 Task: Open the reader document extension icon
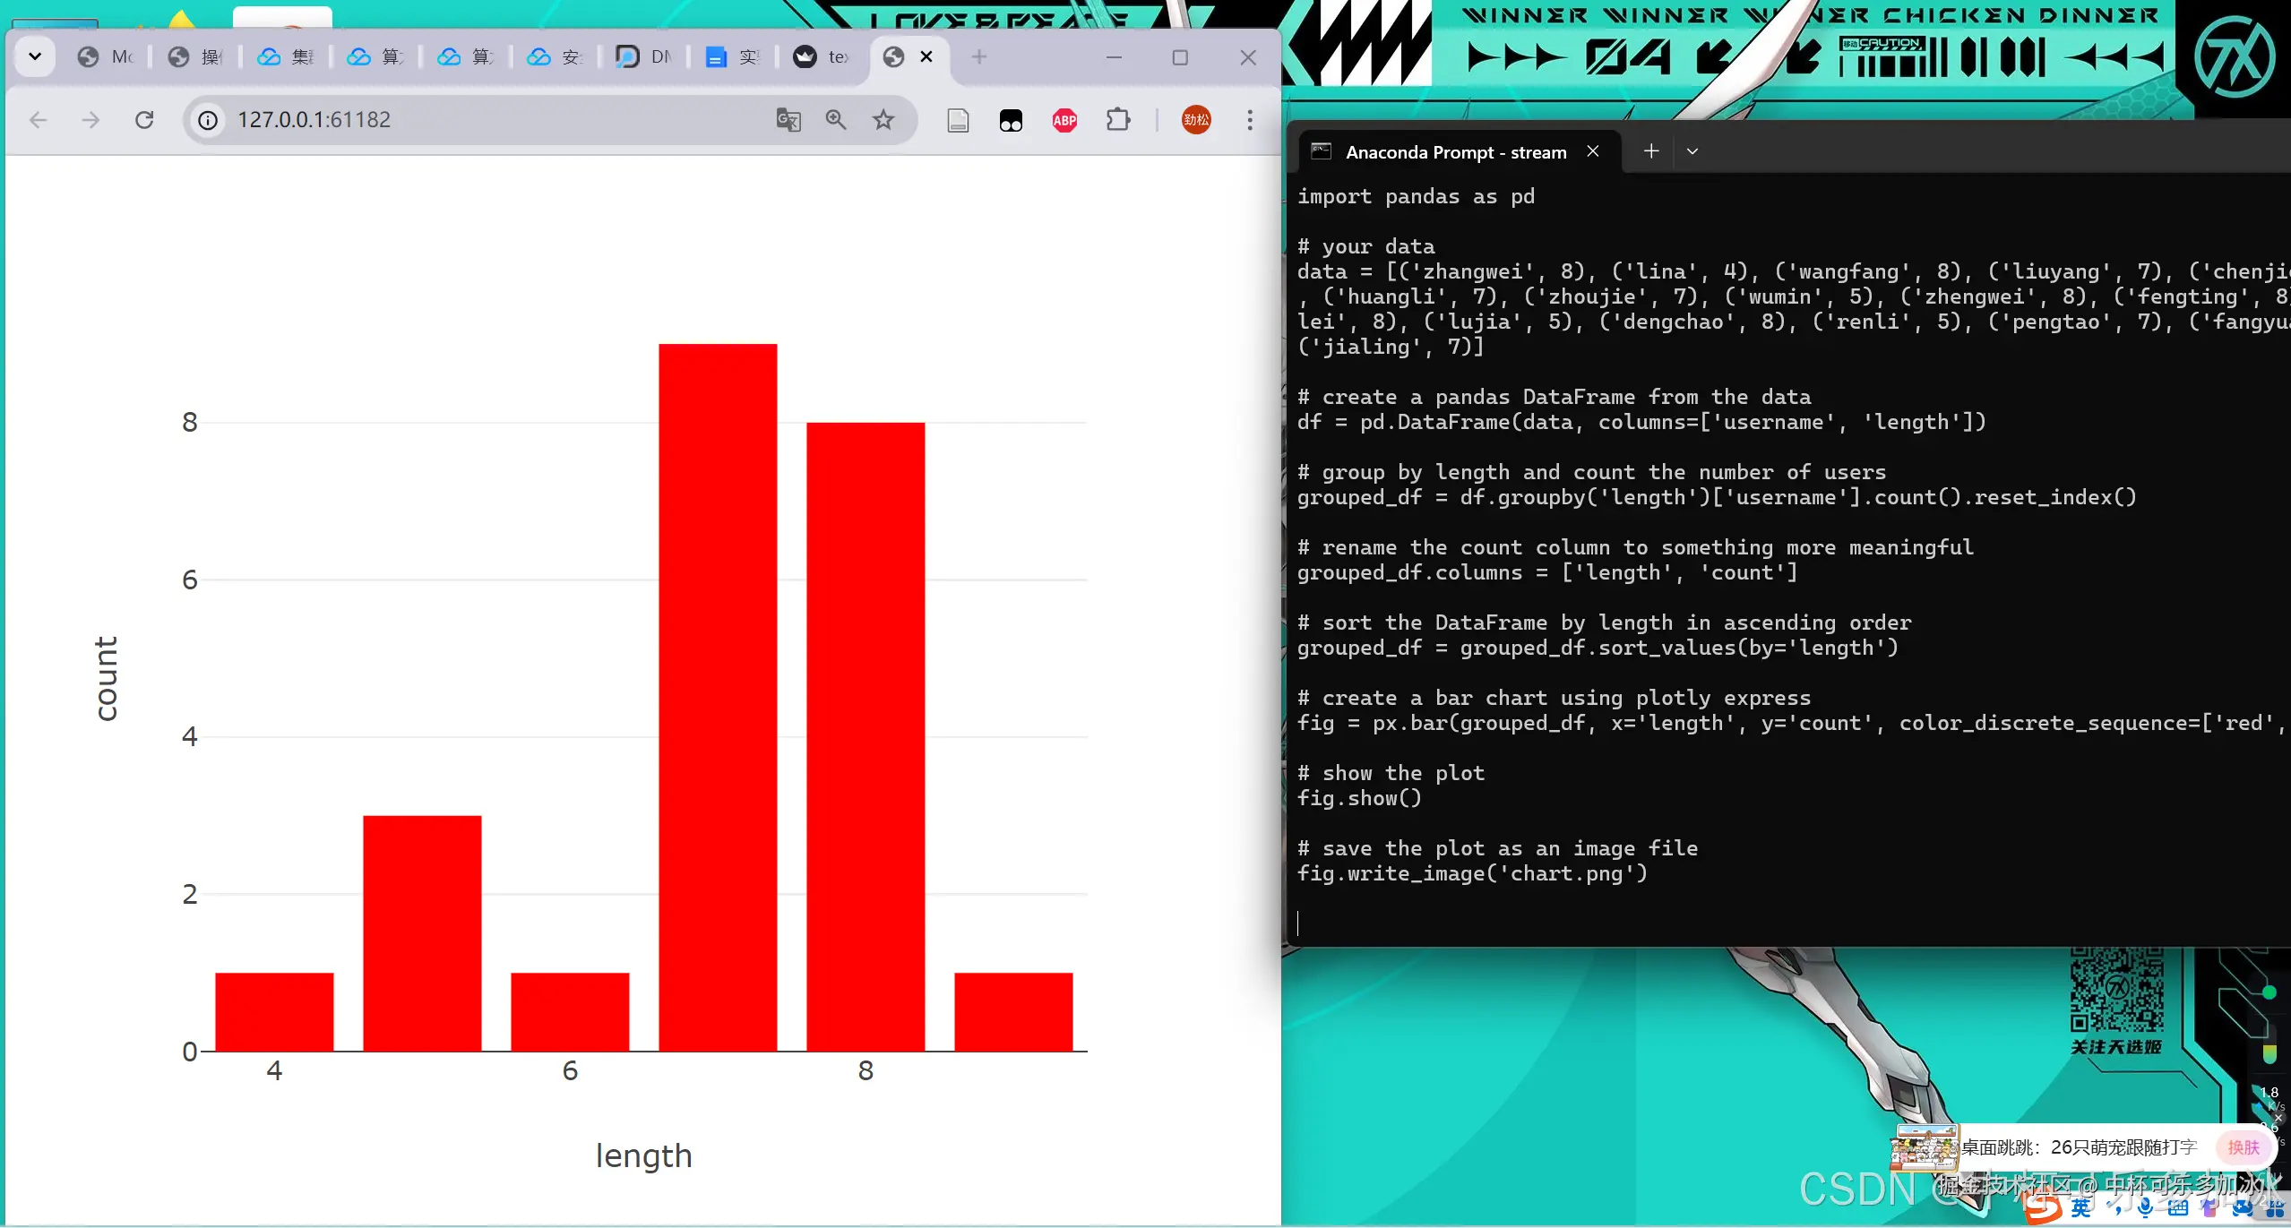click(958, 120)
